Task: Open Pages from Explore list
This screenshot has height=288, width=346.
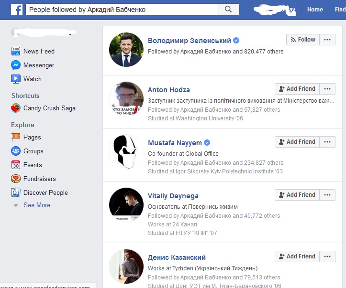Action: click(x=32, y=137)
